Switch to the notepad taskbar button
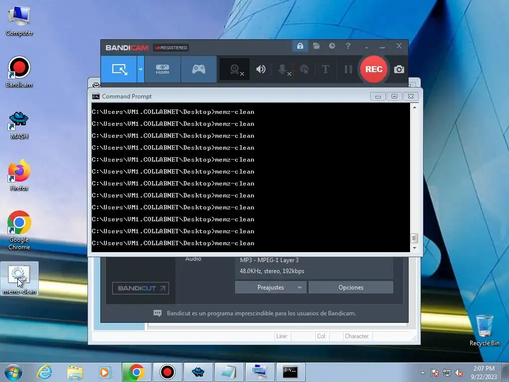Screen dimensions: 509x382 coord(229,372)
